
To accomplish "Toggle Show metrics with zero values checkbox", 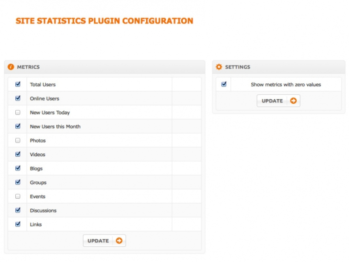I will click(x=224, y=84).
